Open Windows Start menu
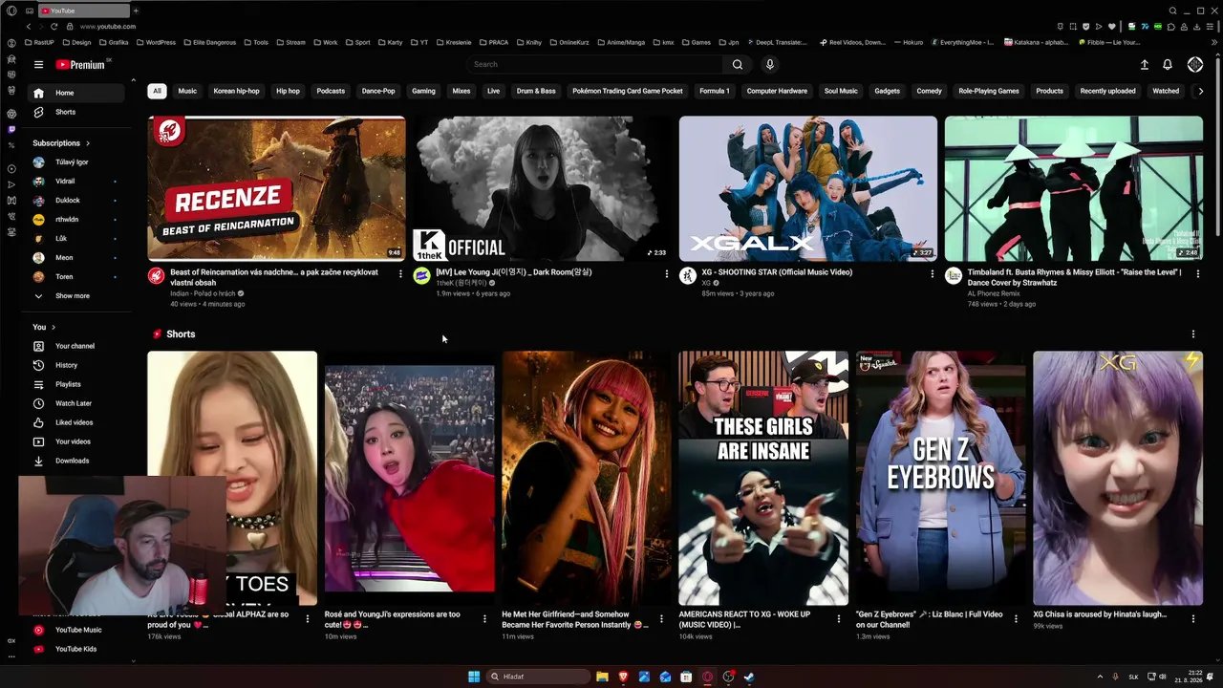The height and width of the screenshot is (688, 1223). (x=474, y=677)
